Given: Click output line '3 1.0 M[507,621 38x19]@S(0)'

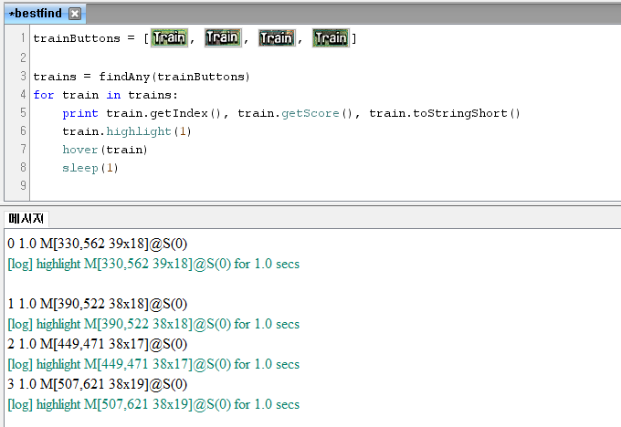Looking at the screenshot, I should tap(98, 384).
